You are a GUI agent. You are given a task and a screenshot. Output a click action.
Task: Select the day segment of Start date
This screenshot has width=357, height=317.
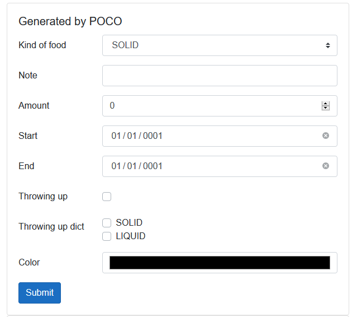click(x=132, y=136)
